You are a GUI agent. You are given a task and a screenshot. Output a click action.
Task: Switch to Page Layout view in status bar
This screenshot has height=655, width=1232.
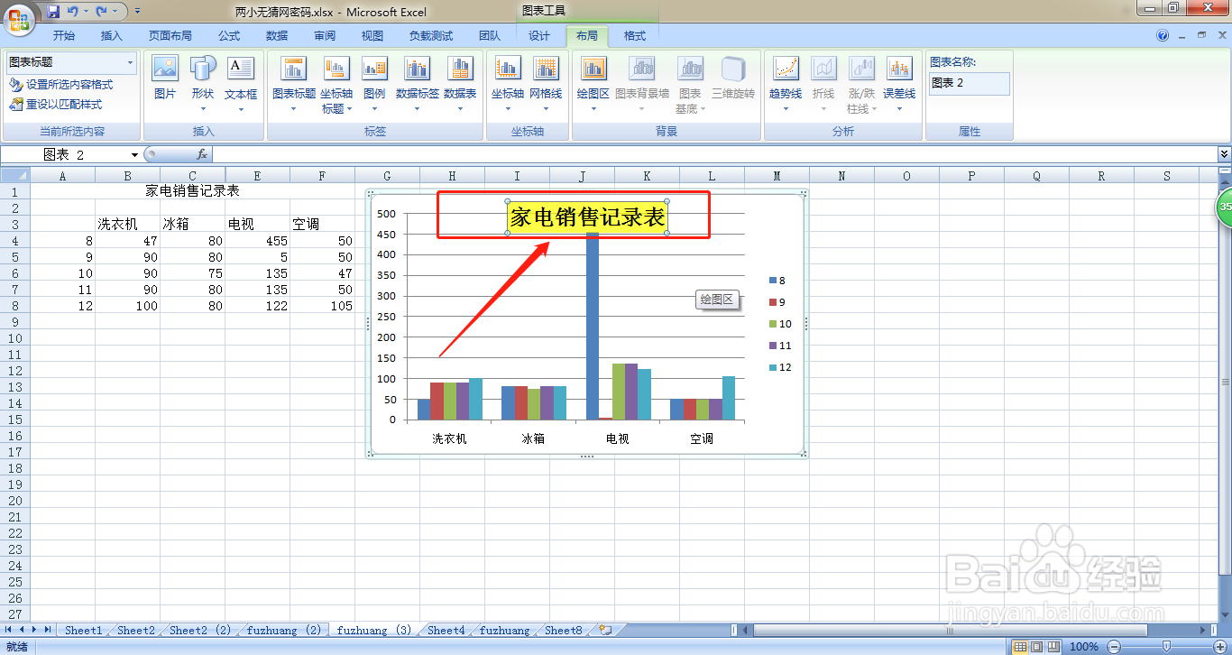[1036, 646]
